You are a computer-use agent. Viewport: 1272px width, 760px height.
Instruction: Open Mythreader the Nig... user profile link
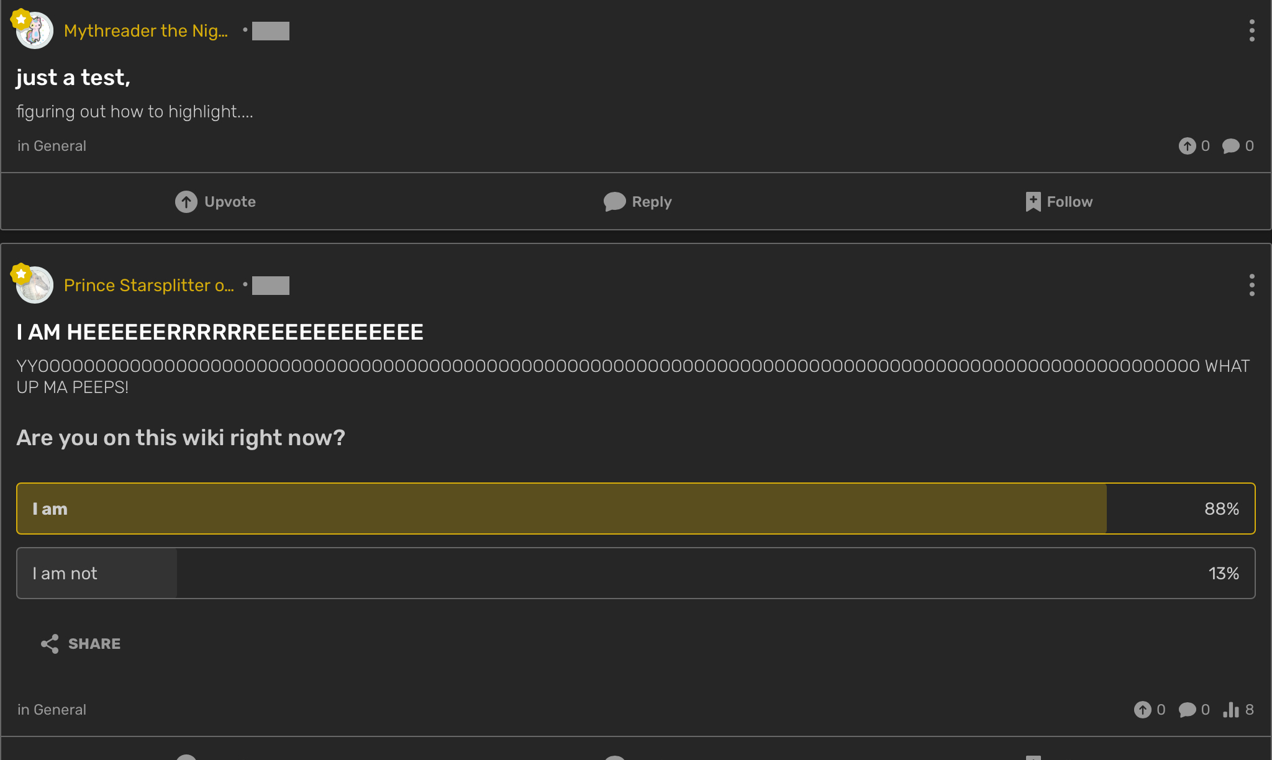146,30
